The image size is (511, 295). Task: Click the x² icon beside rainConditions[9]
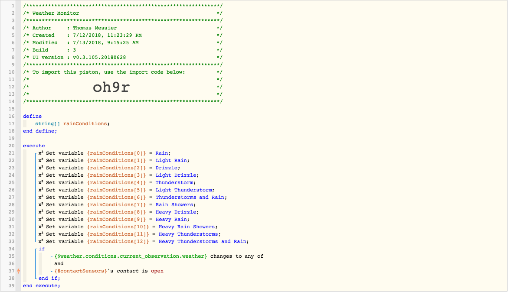point(41,220)
